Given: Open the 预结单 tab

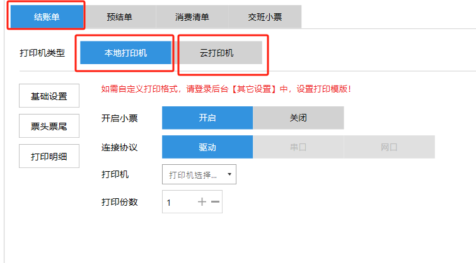Looking at the screenshot, I should click(x=120, y=17).
